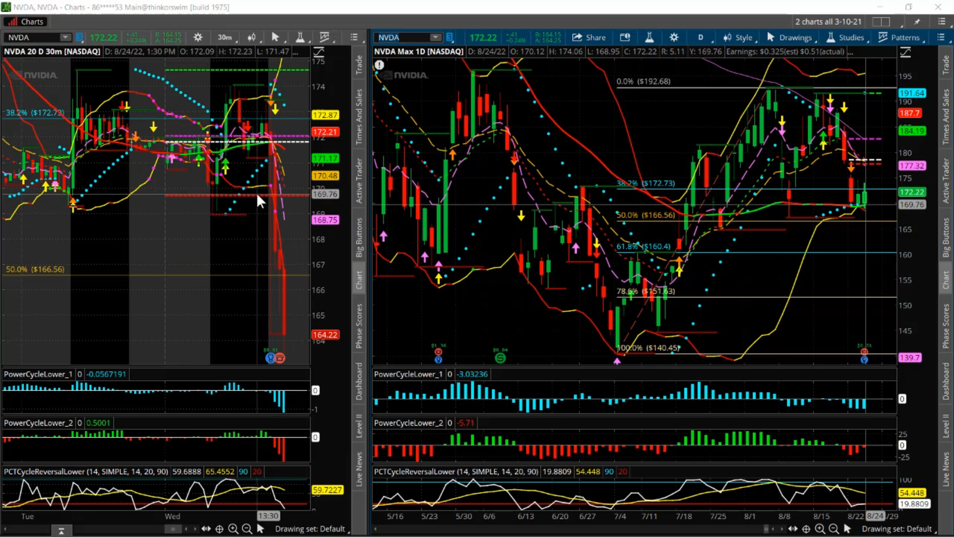Open right chart Drawing set: Default menu
The width and height of the screenshot is (954, 537).
[898, 529]
